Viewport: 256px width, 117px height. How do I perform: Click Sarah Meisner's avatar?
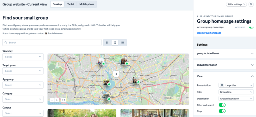coord(46,33)
